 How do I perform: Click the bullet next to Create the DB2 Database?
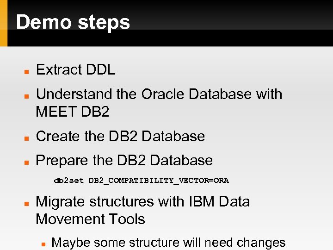pyautogui.click(x=27, y=138)
